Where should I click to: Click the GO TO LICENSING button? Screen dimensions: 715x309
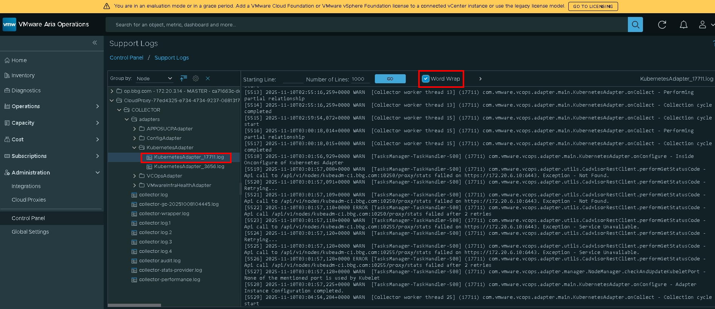click(593, 6)
